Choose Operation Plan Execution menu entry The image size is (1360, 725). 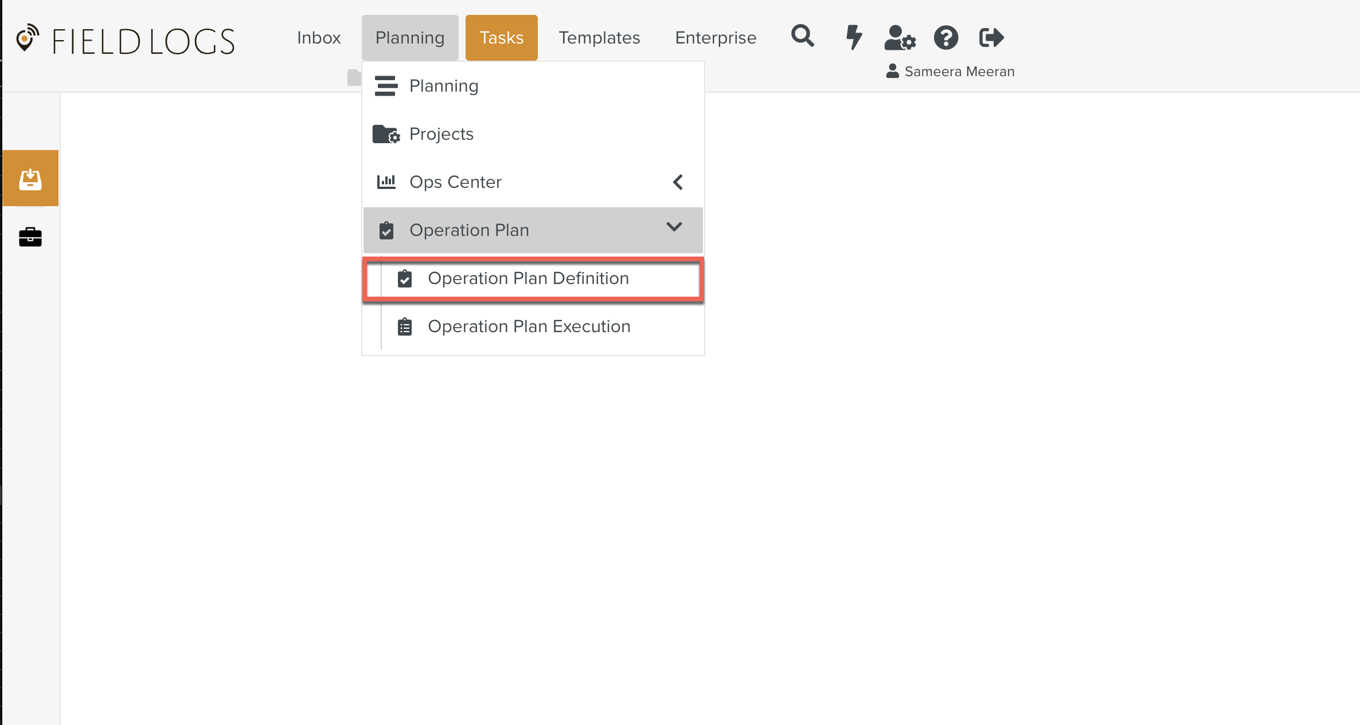coord(529,326)
